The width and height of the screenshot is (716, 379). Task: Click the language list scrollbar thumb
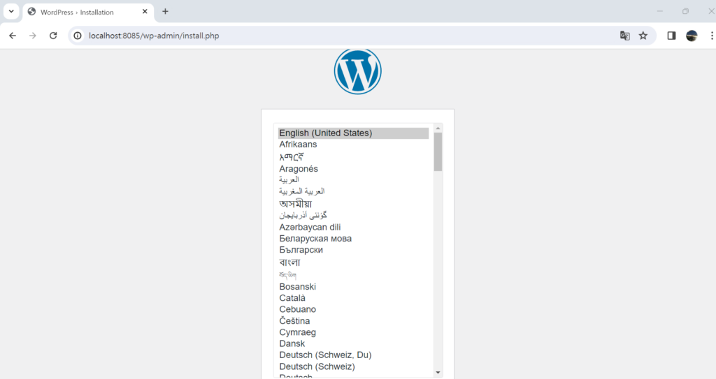click(x=438, y=151)
